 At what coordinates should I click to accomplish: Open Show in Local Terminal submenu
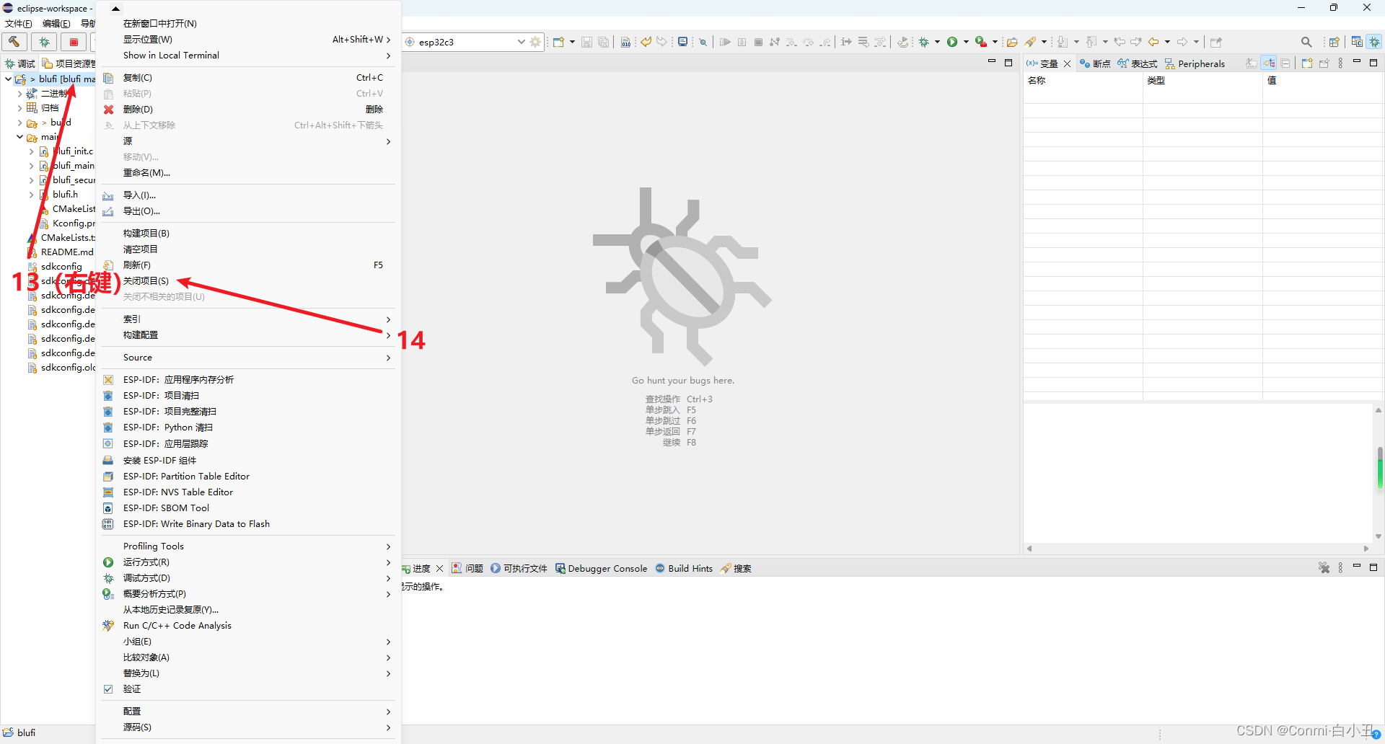pyautogui.click(x=171, y=56)
